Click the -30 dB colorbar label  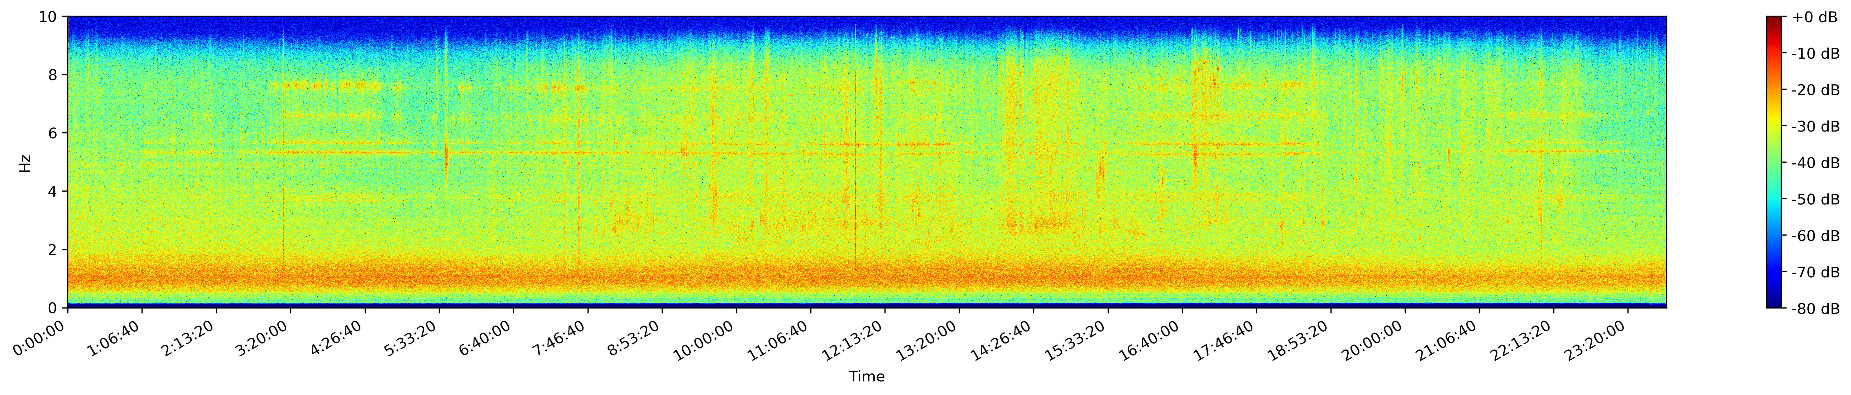pyautogui.click(x=1815, y=127)
